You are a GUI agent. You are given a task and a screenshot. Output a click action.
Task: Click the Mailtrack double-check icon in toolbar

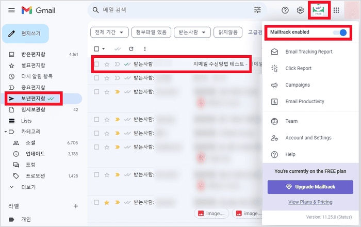point(118,49)
